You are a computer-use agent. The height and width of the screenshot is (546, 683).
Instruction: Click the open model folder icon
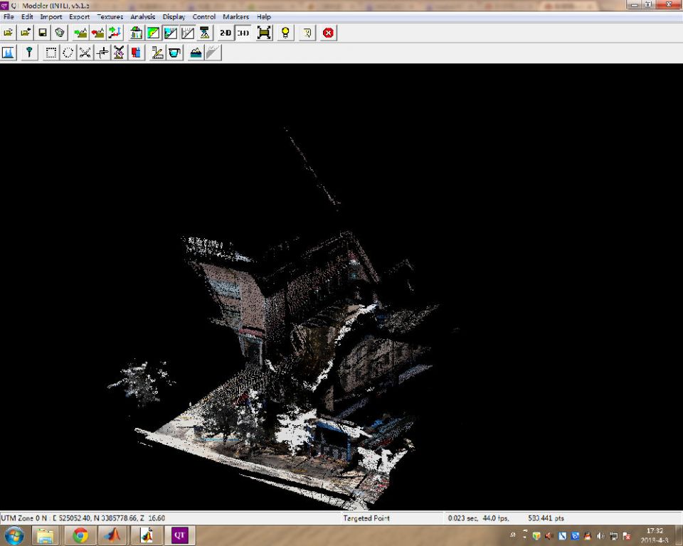[9, 33]
